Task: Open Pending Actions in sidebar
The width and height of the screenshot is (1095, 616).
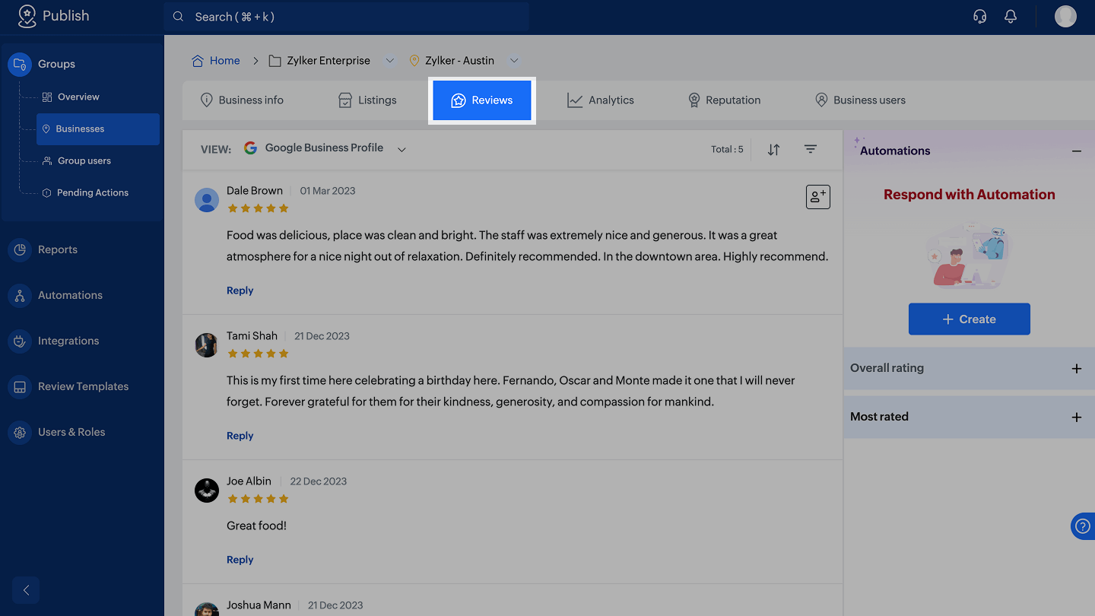Action: point(92,193)
